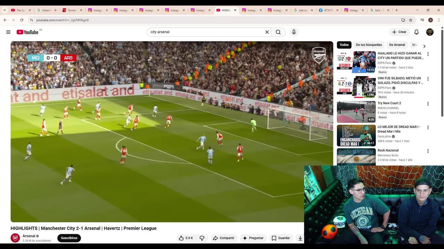Viewport: 444px width, 249px height.
Task: Click the Arsenal crest watermark in video
Action: [x=319, y=55]
